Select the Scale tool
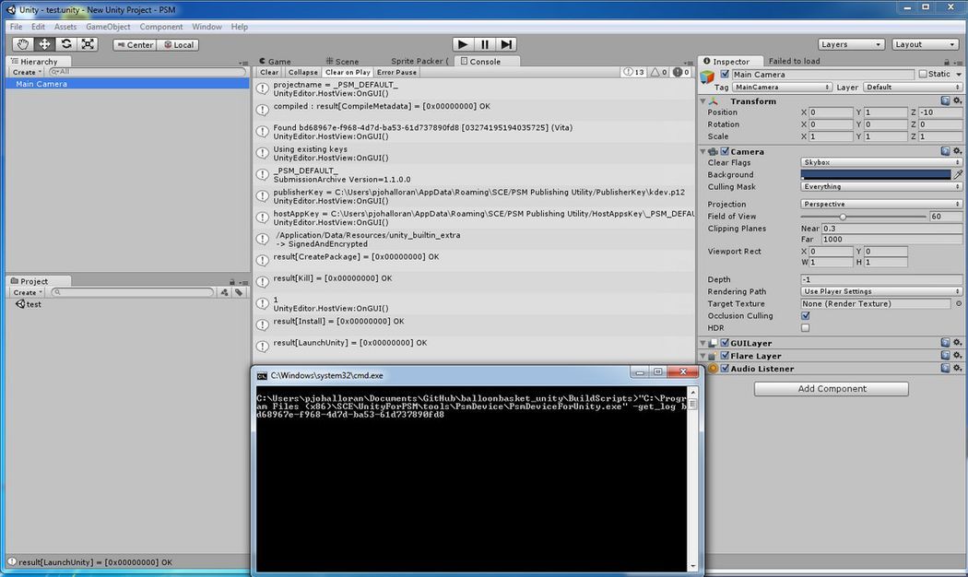The height and width of the screenshot is (577, 968). (x=88, y=43)
